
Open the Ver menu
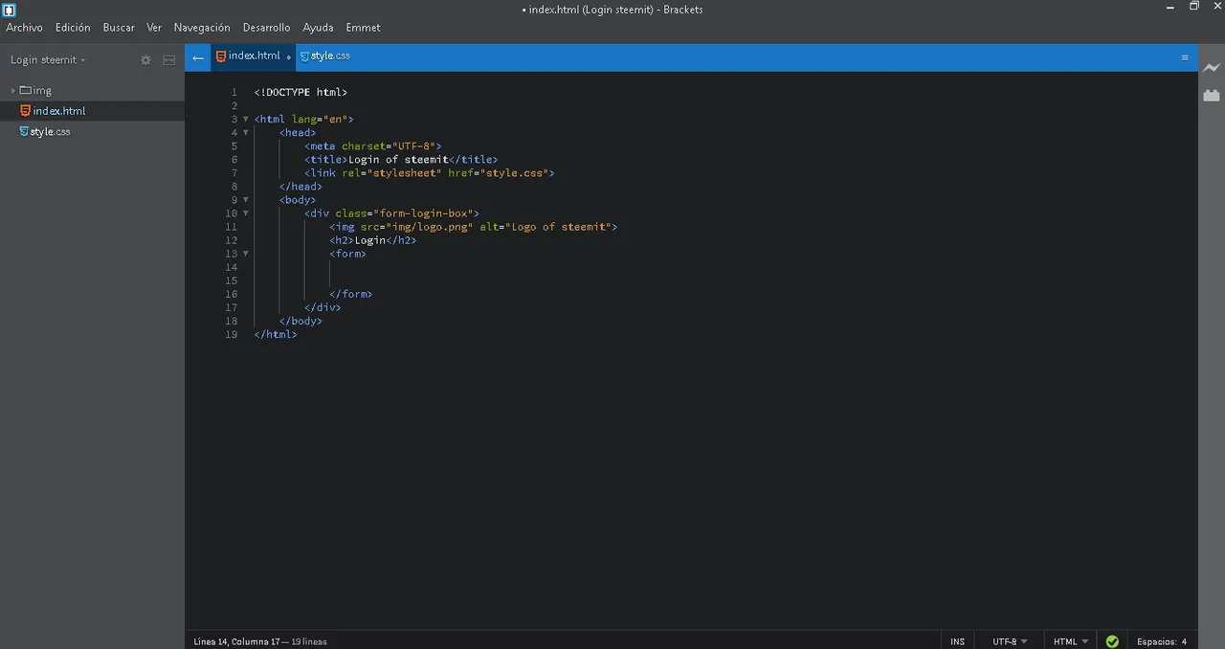[154, 28]
